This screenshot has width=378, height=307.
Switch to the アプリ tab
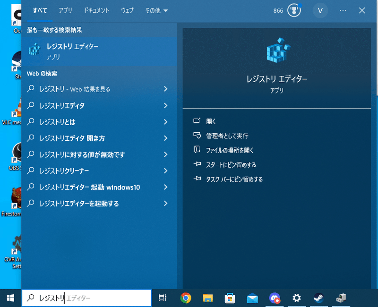click(x=65, y=10)
